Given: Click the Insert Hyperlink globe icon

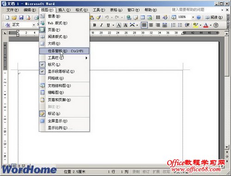Looking at the screenshot, I should [129, 18].
